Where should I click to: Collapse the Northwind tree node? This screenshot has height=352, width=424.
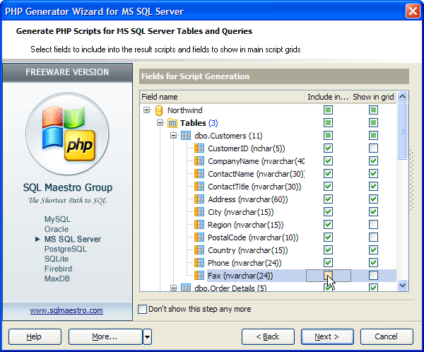pos(146,110)
